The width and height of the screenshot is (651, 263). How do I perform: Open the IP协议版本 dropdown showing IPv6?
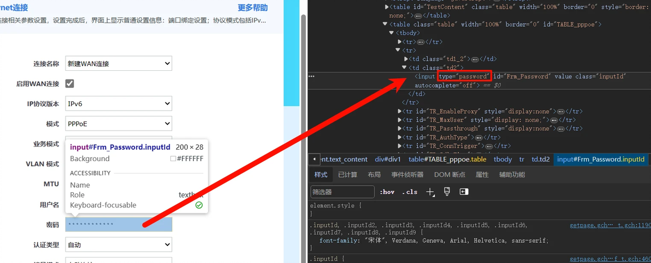tap(119, 103)
